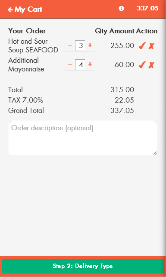Decrease Hot and Sour Soup quantity
166x277 pixels.
pyautogui.click(x=70, y=45)
